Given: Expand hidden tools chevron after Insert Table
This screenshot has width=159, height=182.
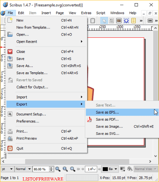Looking at the screenshot, I should tap(141, 21).
